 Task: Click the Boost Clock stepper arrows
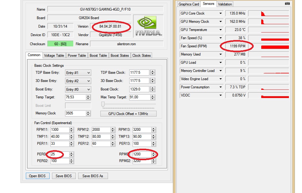(153, 89)
